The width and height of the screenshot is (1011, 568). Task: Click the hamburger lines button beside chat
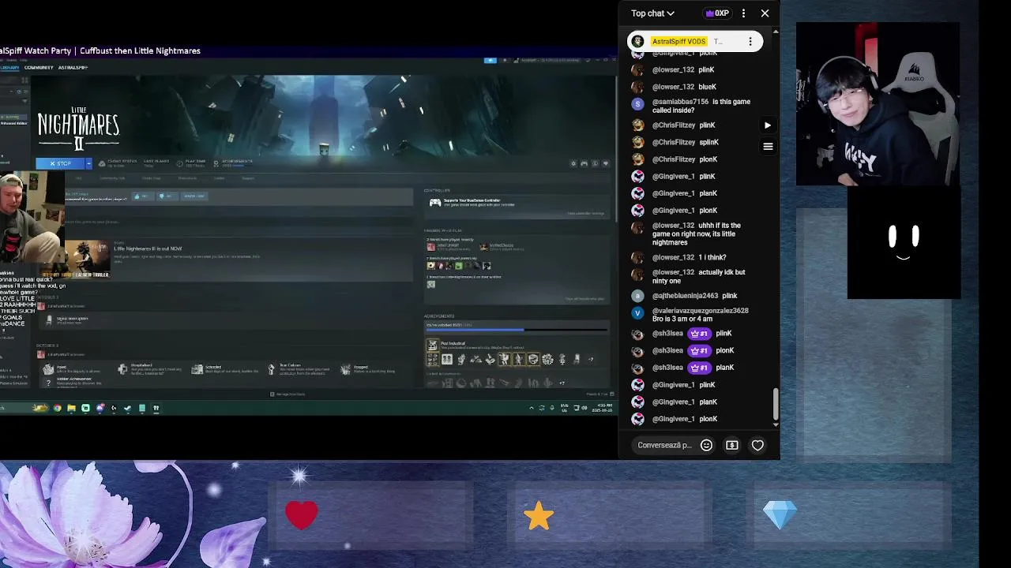768,147
